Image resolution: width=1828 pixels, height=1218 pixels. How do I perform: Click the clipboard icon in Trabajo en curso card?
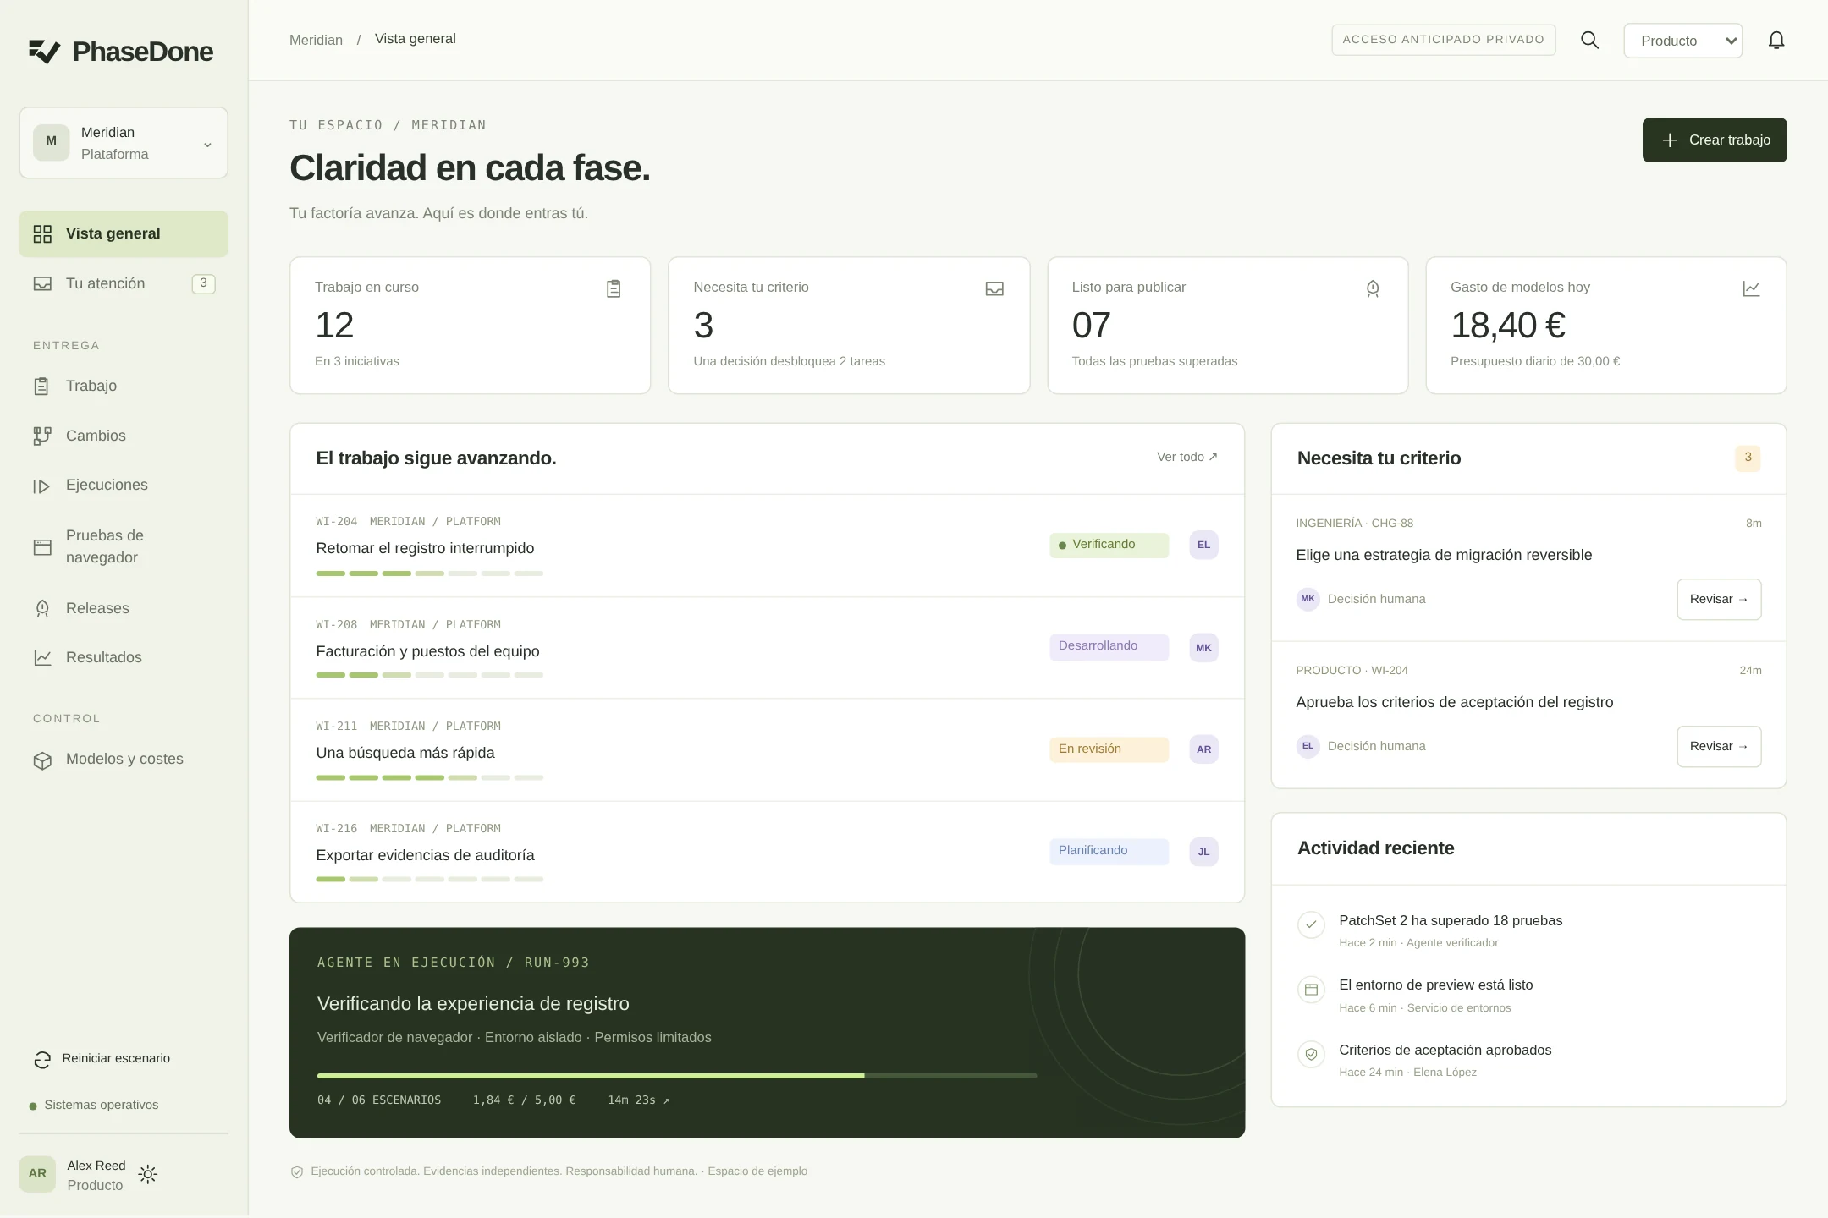pos(614,288)
